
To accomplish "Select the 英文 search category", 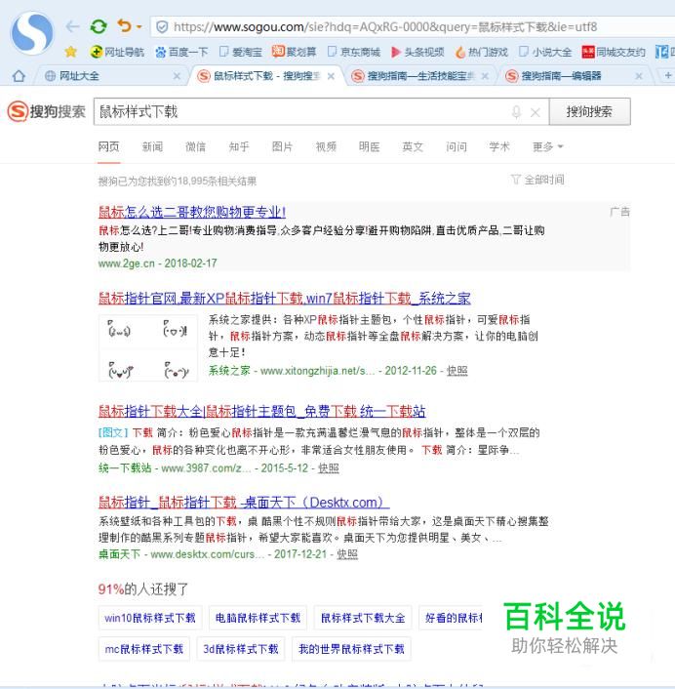I will pos(413,146).
